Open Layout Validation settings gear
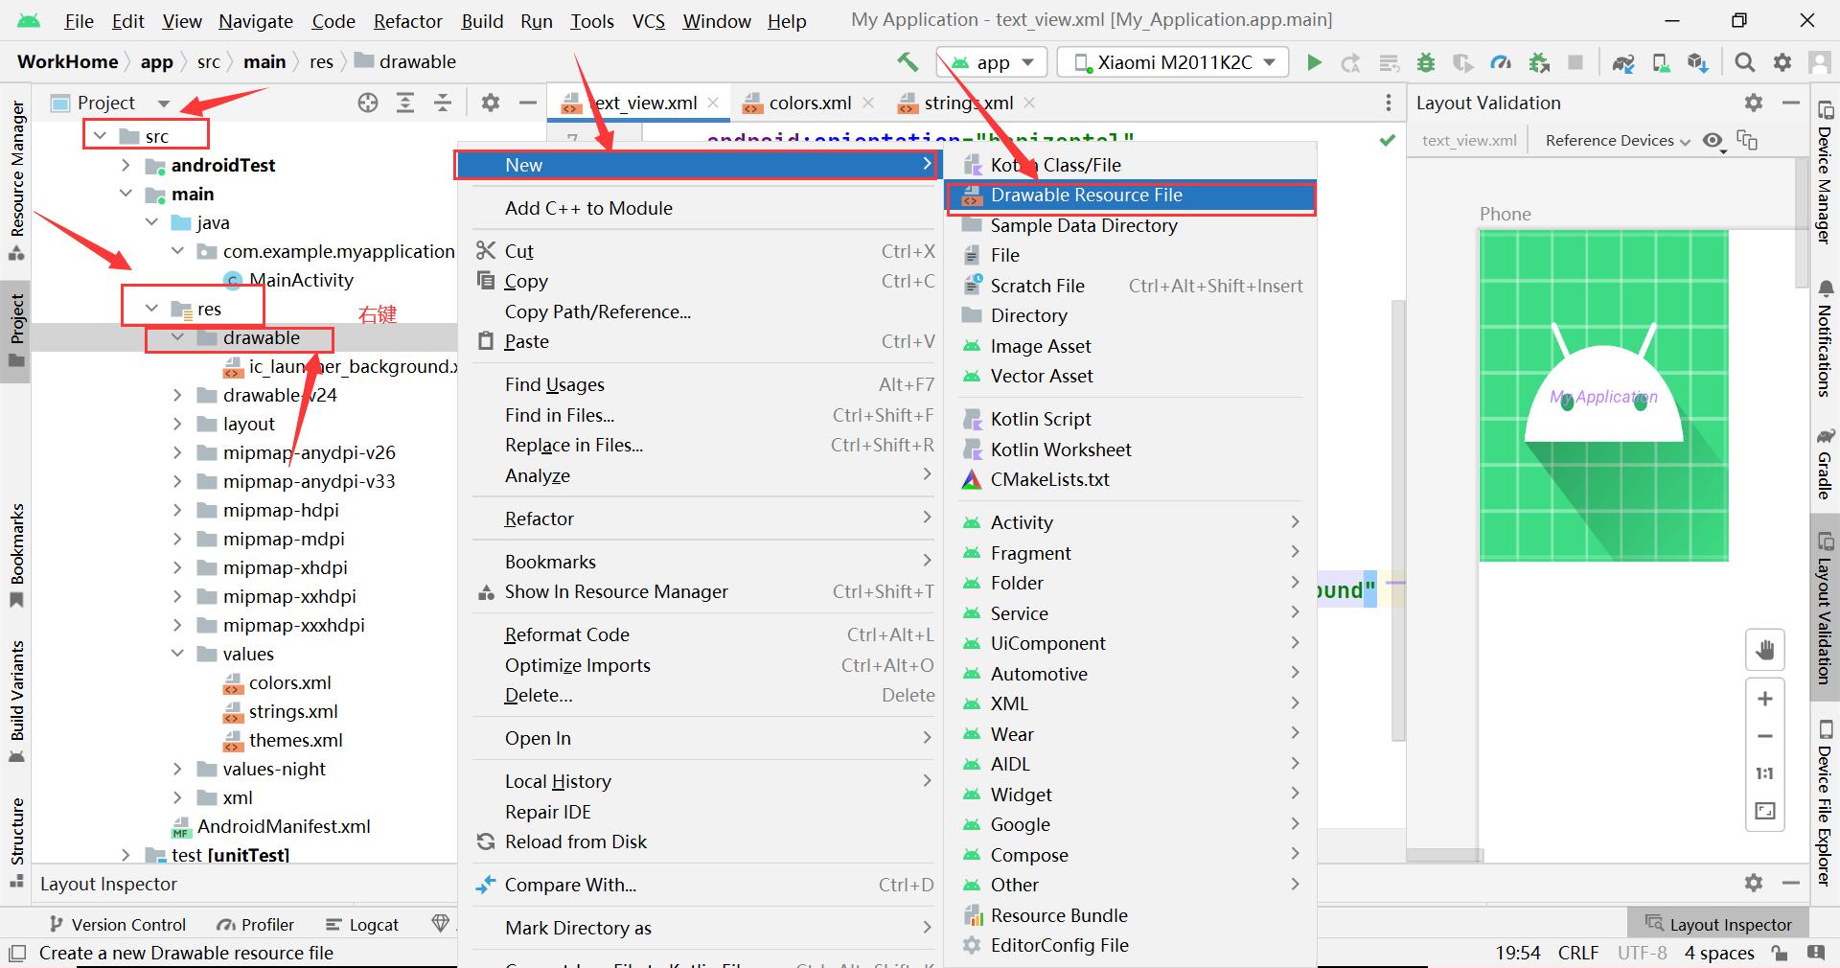 coord(1754,103)
